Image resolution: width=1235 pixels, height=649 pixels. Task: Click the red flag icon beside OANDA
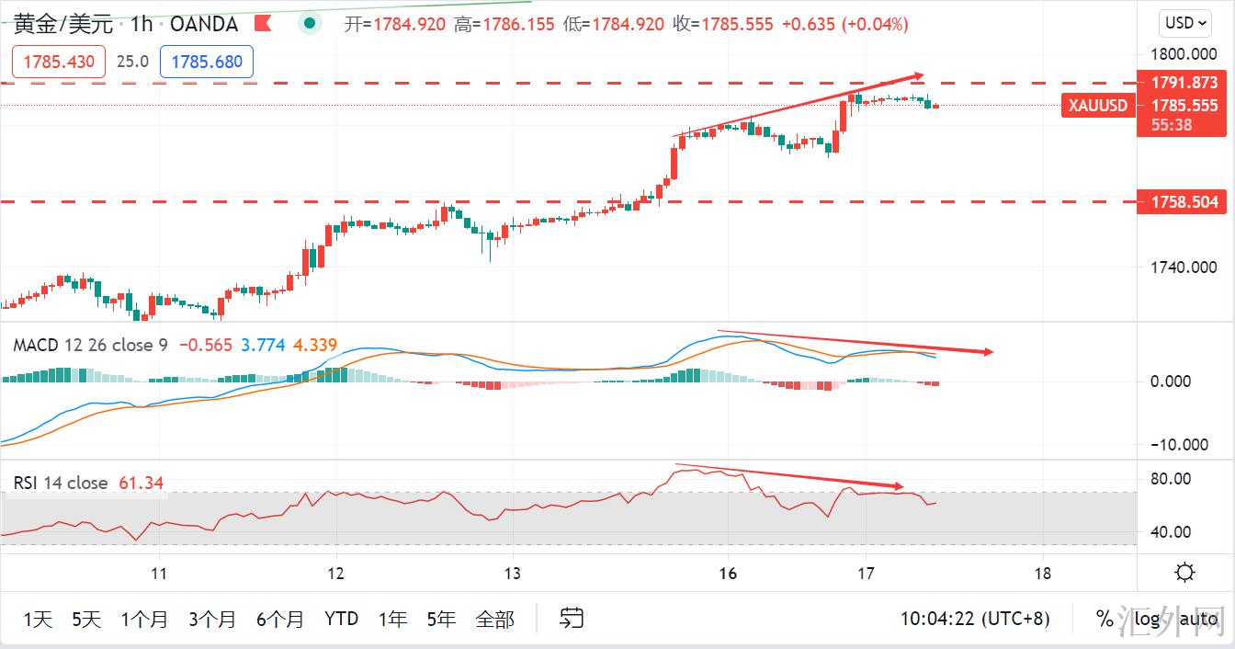[263, 23]
